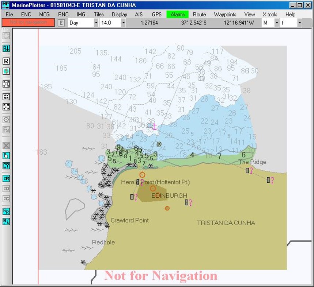Click the C? query icon in the sidebar

coord(5,166)
